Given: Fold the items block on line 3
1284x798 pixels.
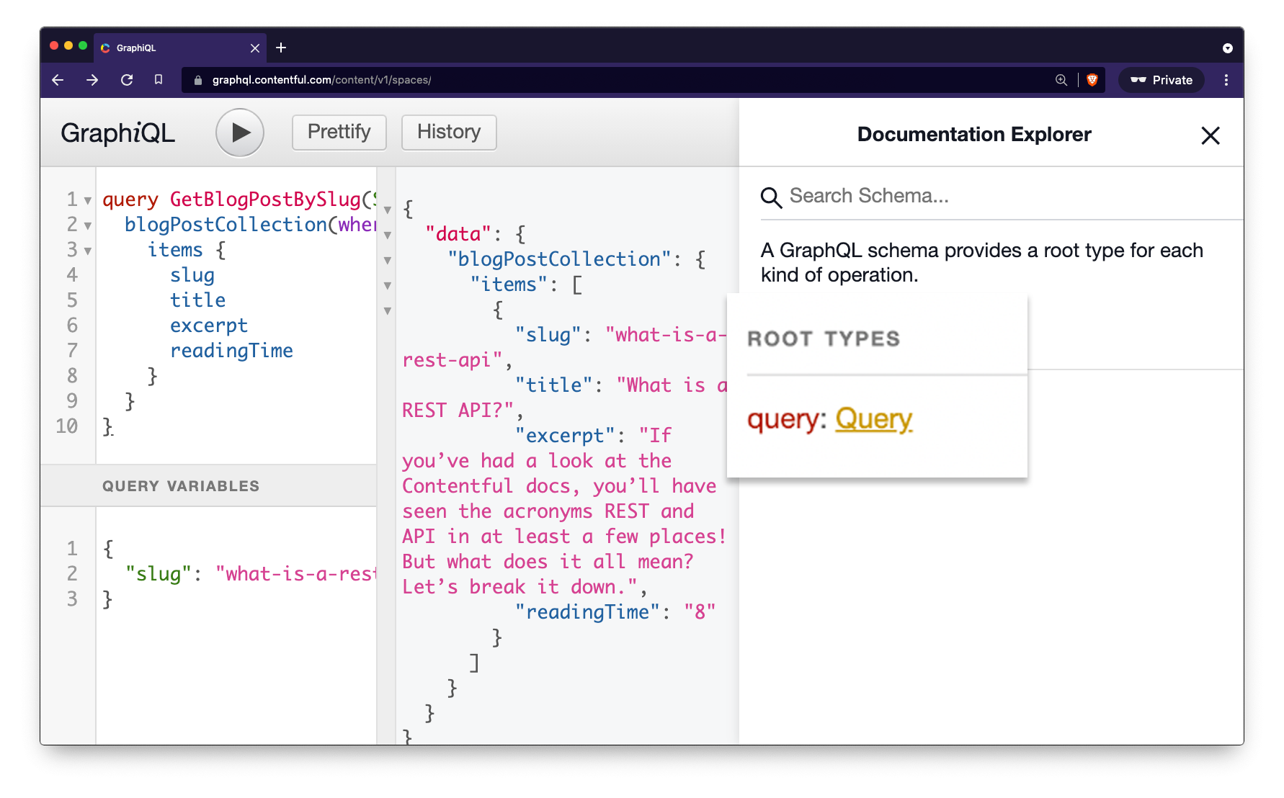Looking at the screenshot, I should pos(88,251).
